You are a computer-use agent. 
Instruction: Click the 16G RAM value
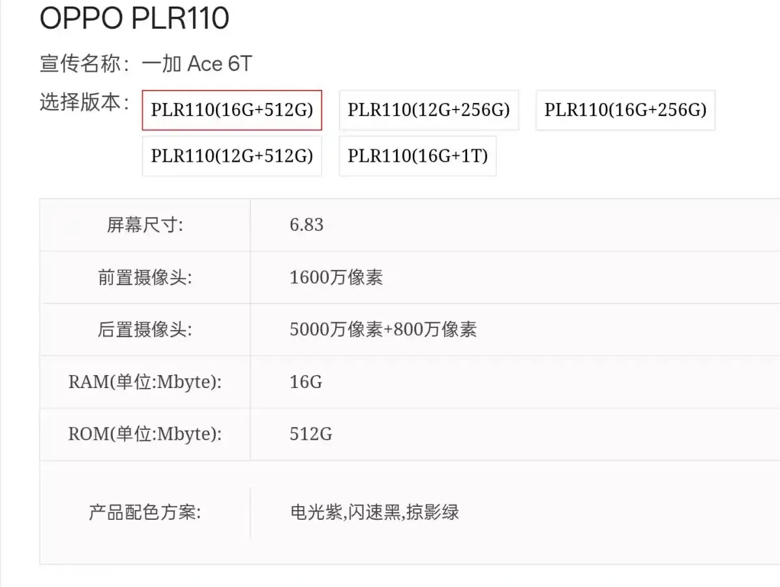306,382
